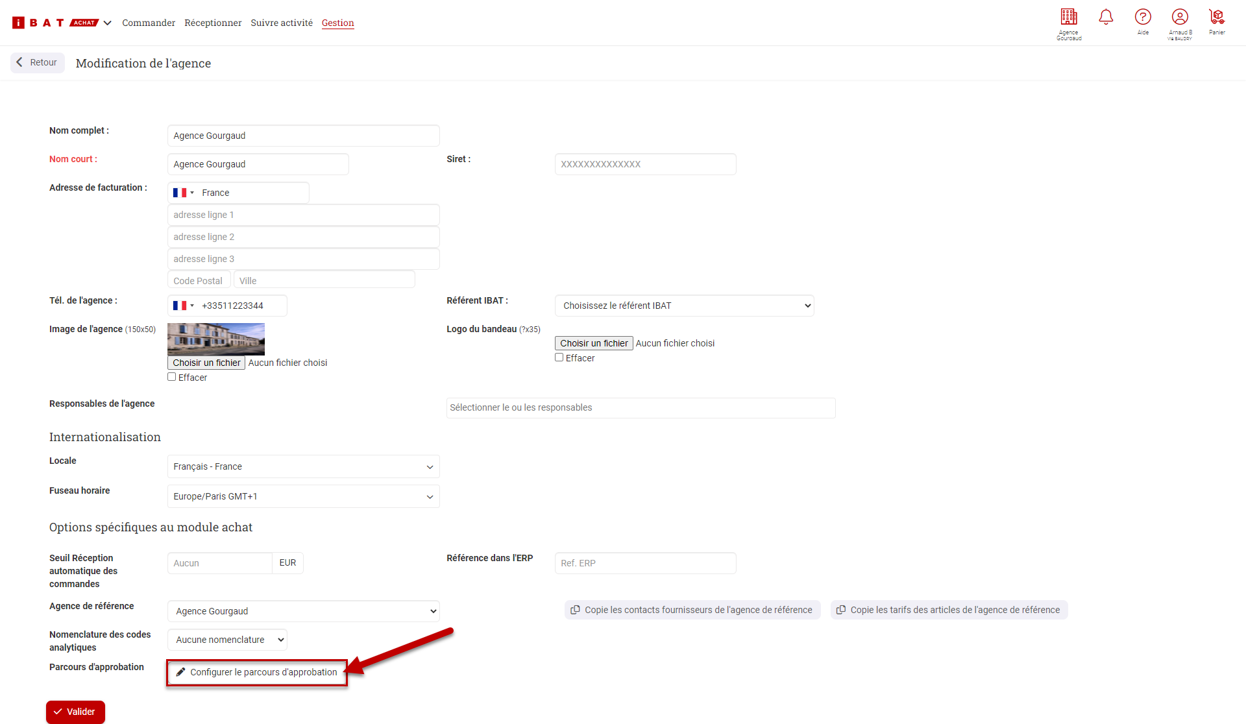Viewport: 1246px width, 724px height.
Task: Open the Arnaud B user profile icon
Action: click(x=1180, y=17)
